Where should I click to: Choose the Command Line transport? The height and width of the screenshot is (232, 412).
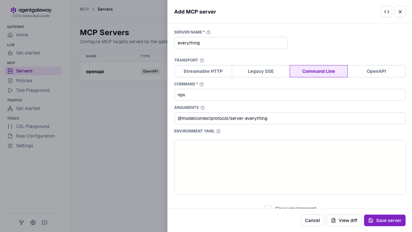pyautogui.click(x=319, y=71)
